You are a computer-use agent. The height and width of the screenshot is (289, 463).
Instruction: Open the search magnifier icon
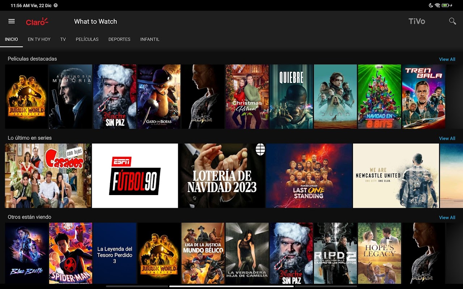coord(453,21)
